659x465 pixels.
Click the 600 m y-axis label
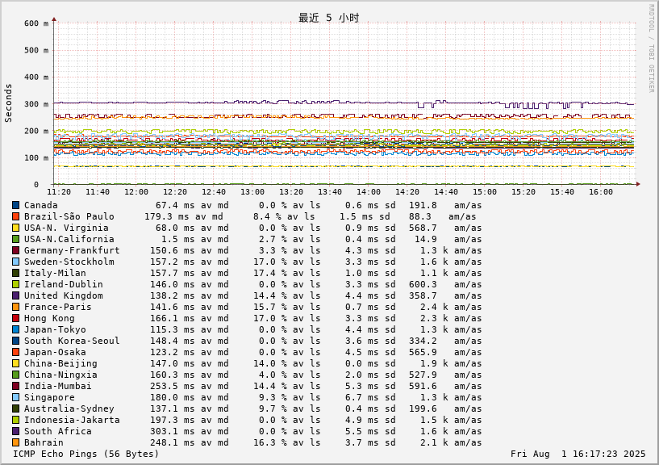[x=36, y=23]
